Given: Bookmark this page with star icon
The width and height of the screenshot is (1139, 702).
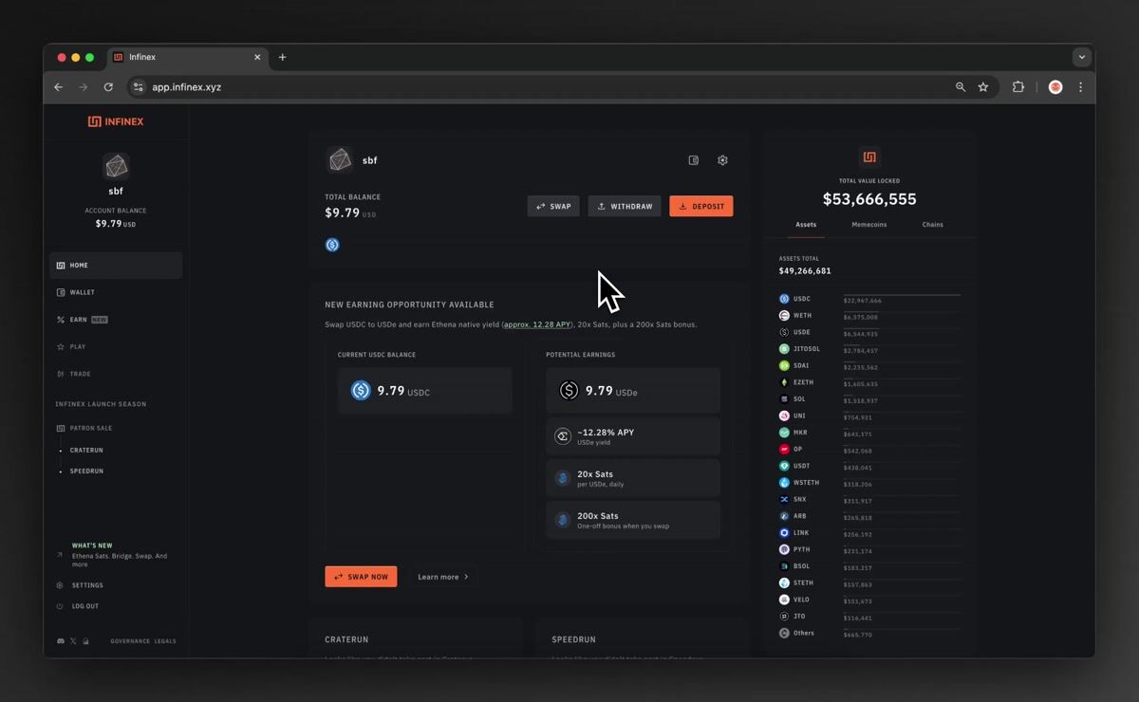Looking at the screenshot, I should click(x=983, y=87).
